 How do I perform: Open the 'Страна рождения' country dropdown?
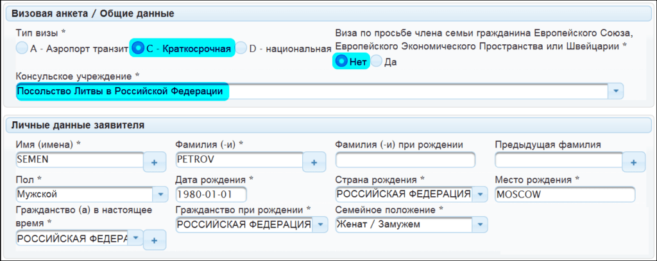click(480, 194)
